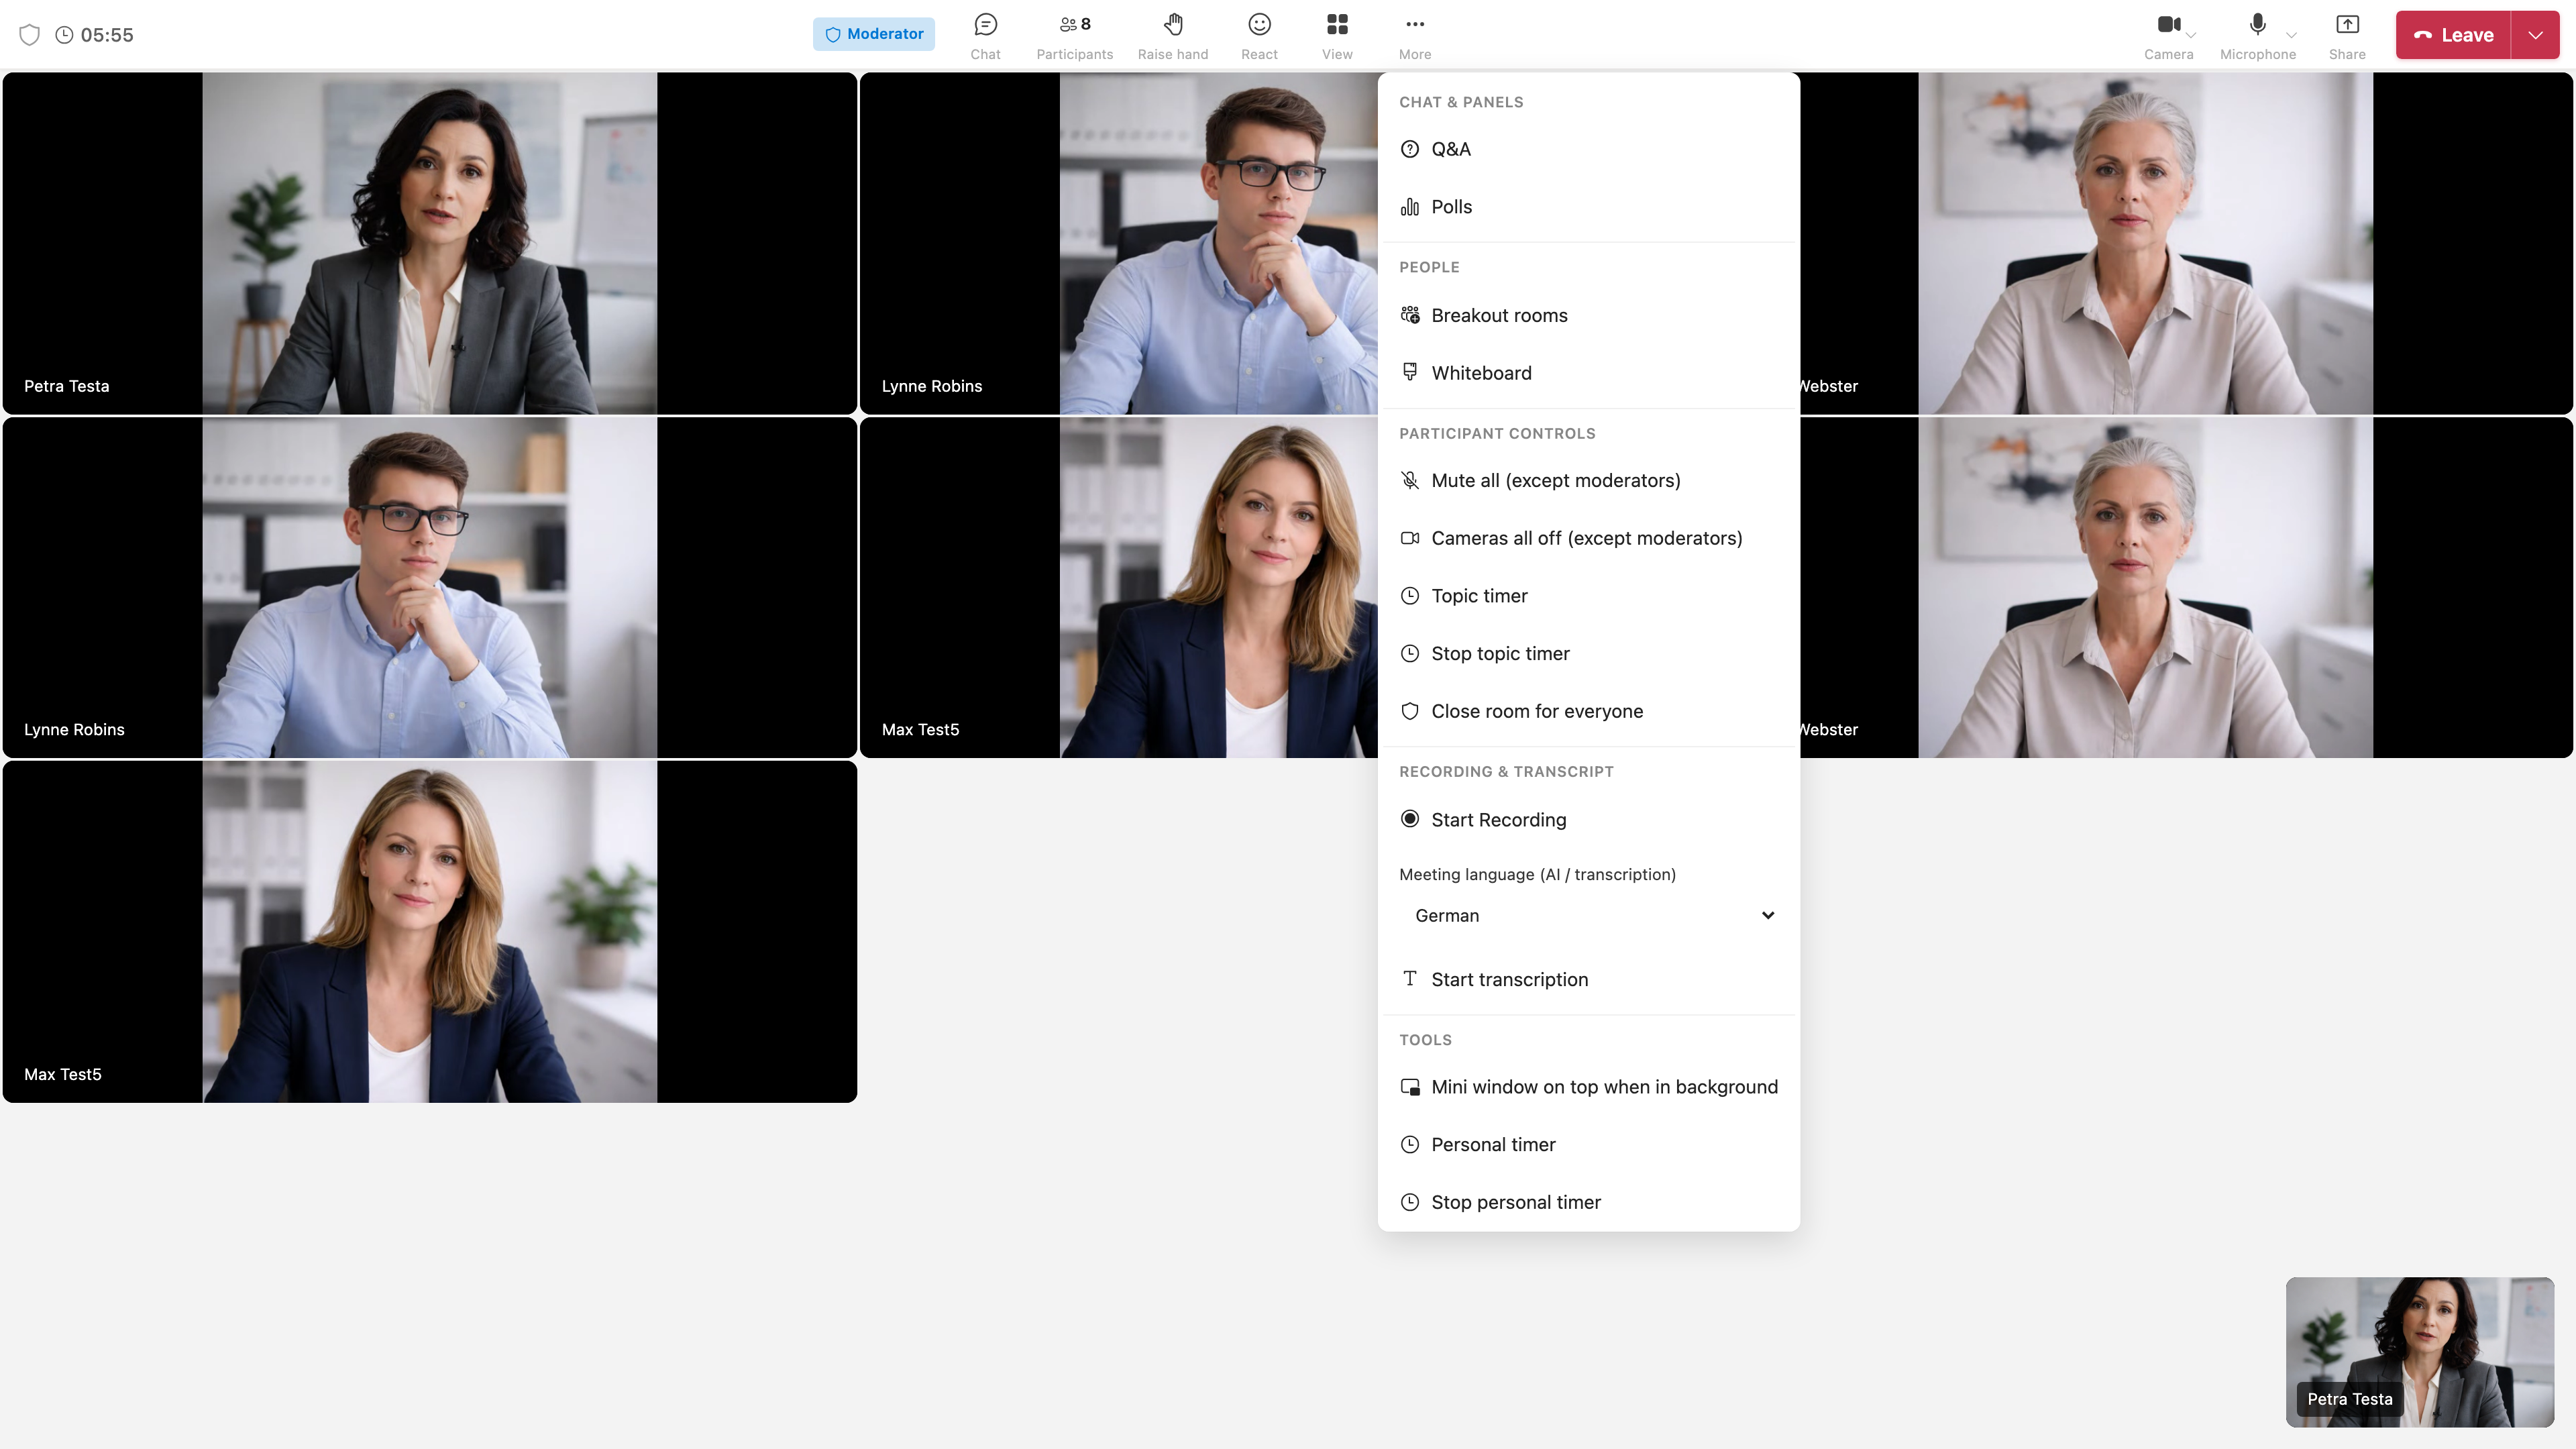Select Mute all (except moderators)
Screen dimensions: 2576x1449
click(1588, 481)
